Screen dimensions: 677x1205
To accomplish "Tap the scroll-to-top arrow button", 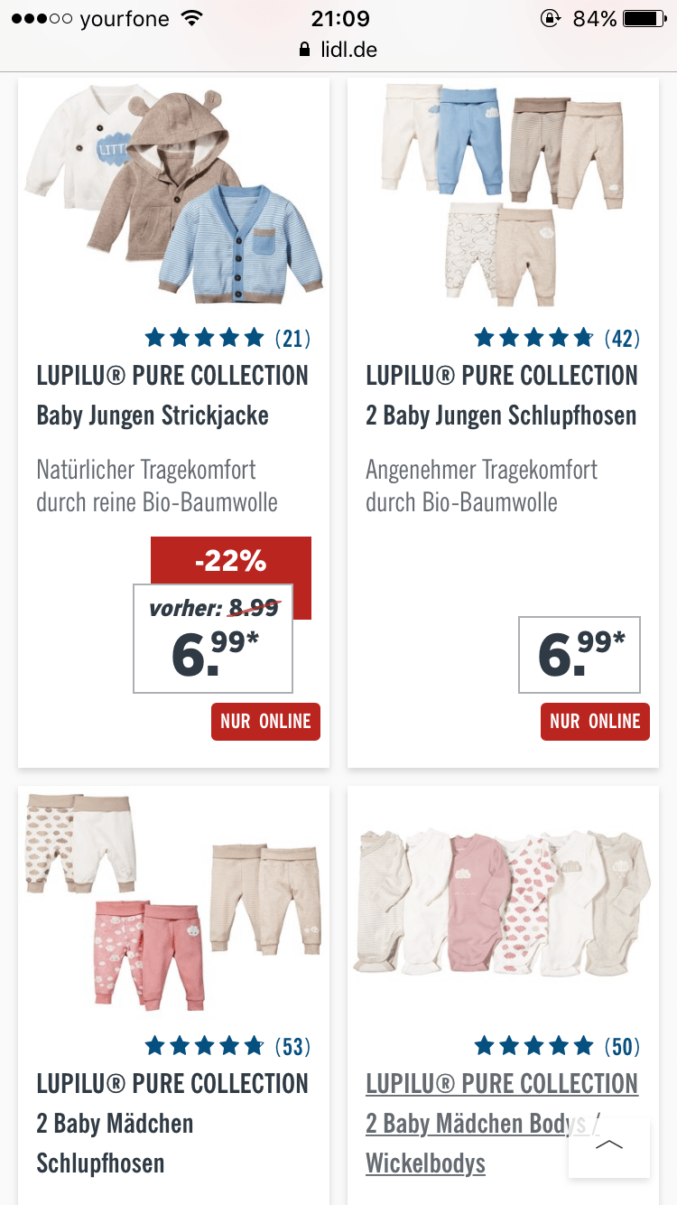I will 609,1146.
